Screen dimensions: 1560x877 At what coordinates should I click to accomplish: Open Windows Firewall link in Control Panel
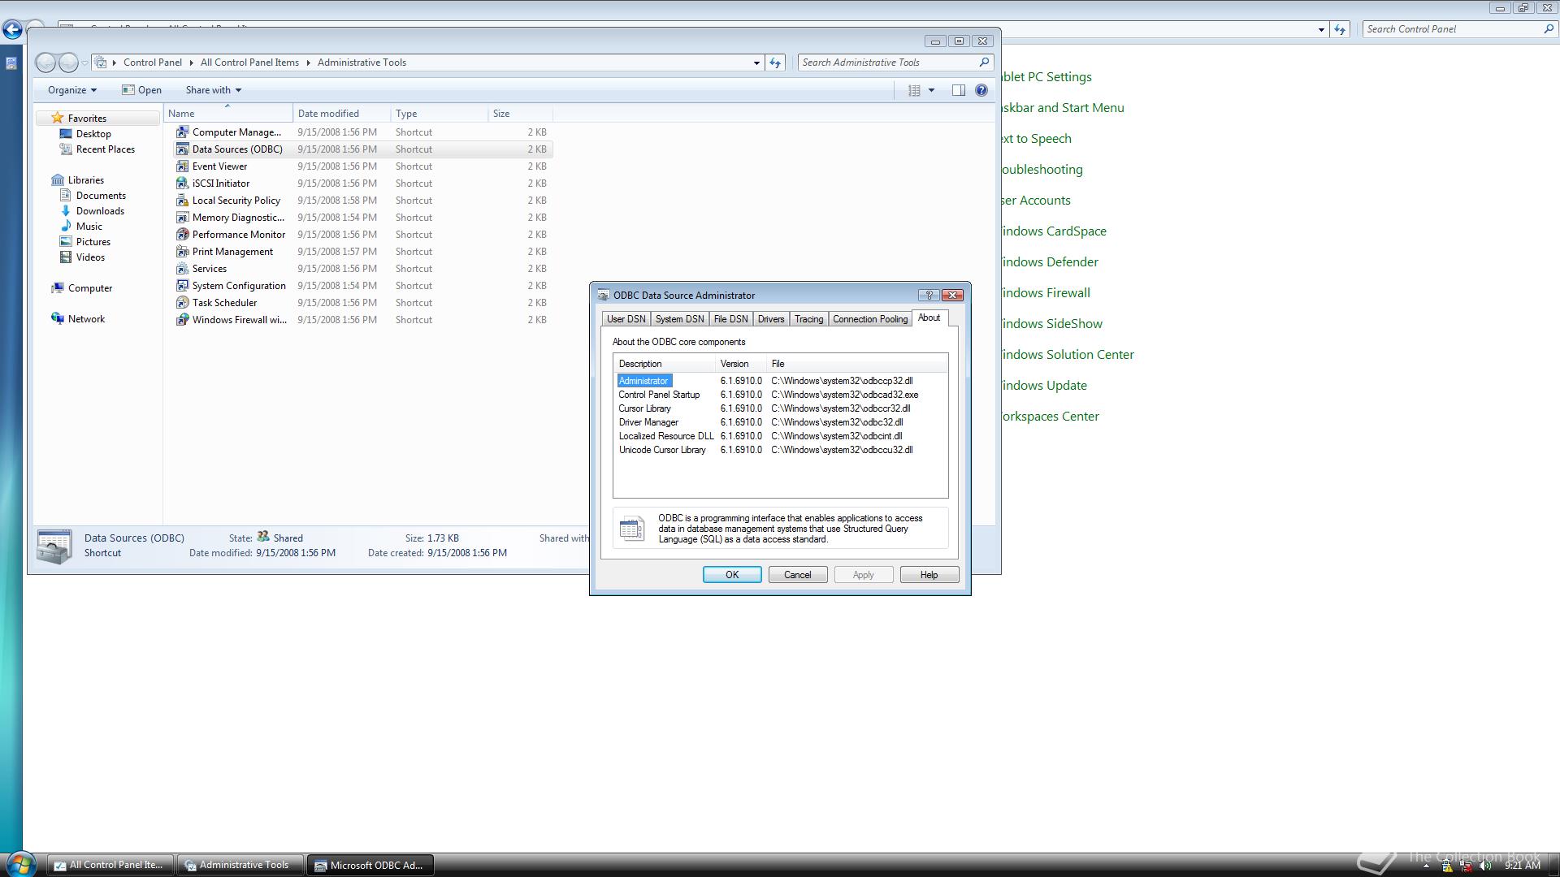tap(1046, 292)
